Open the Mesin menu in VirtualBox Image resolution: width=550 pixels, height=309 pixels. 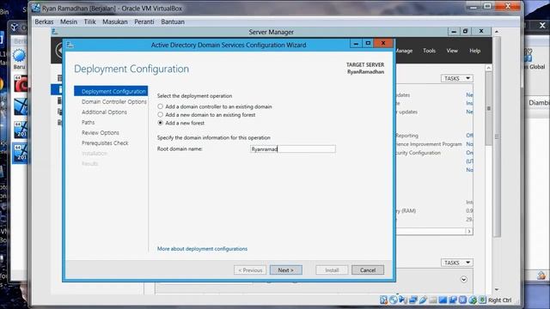coord(69,21)
